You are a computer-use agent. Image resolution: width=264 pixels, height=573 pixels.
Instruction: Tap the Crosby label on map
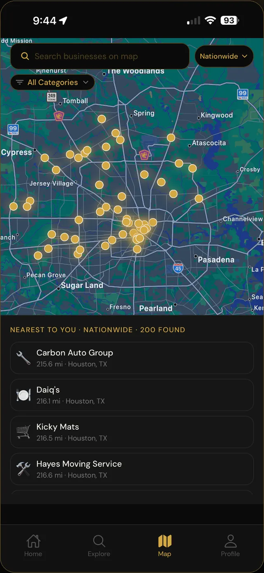click(x=250, y=170)
